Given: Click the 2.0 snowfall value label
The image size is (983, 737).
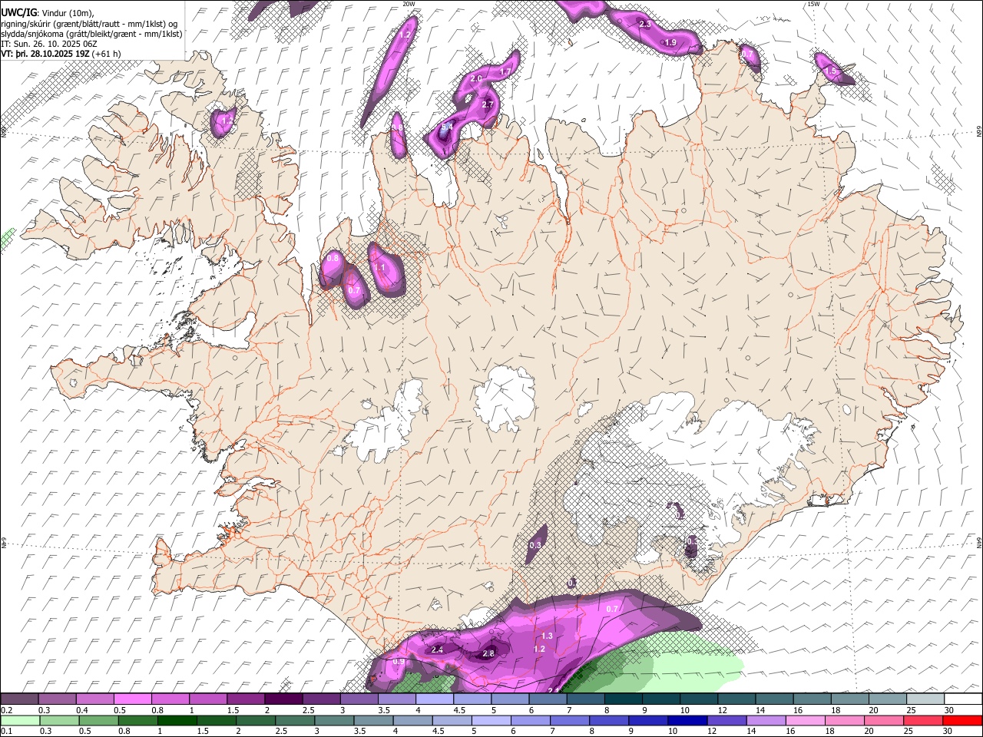Looking at the screenshot, I should 475,79.
